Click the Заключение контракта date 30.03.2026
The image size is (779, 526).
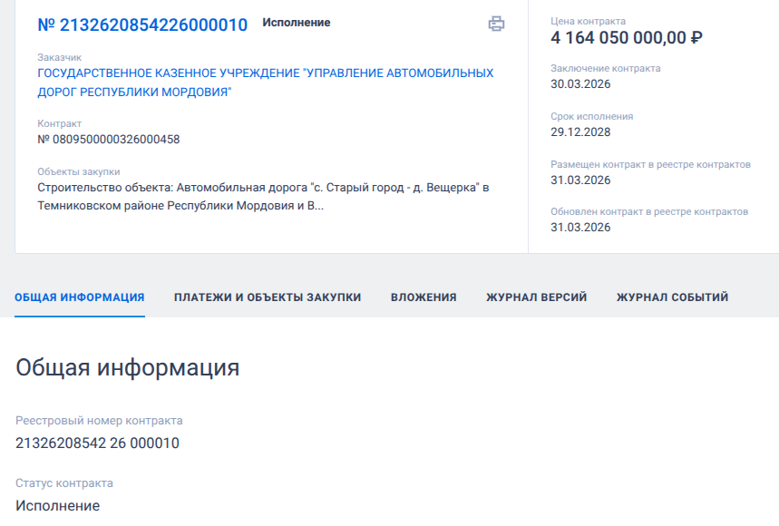coord(580,84)
